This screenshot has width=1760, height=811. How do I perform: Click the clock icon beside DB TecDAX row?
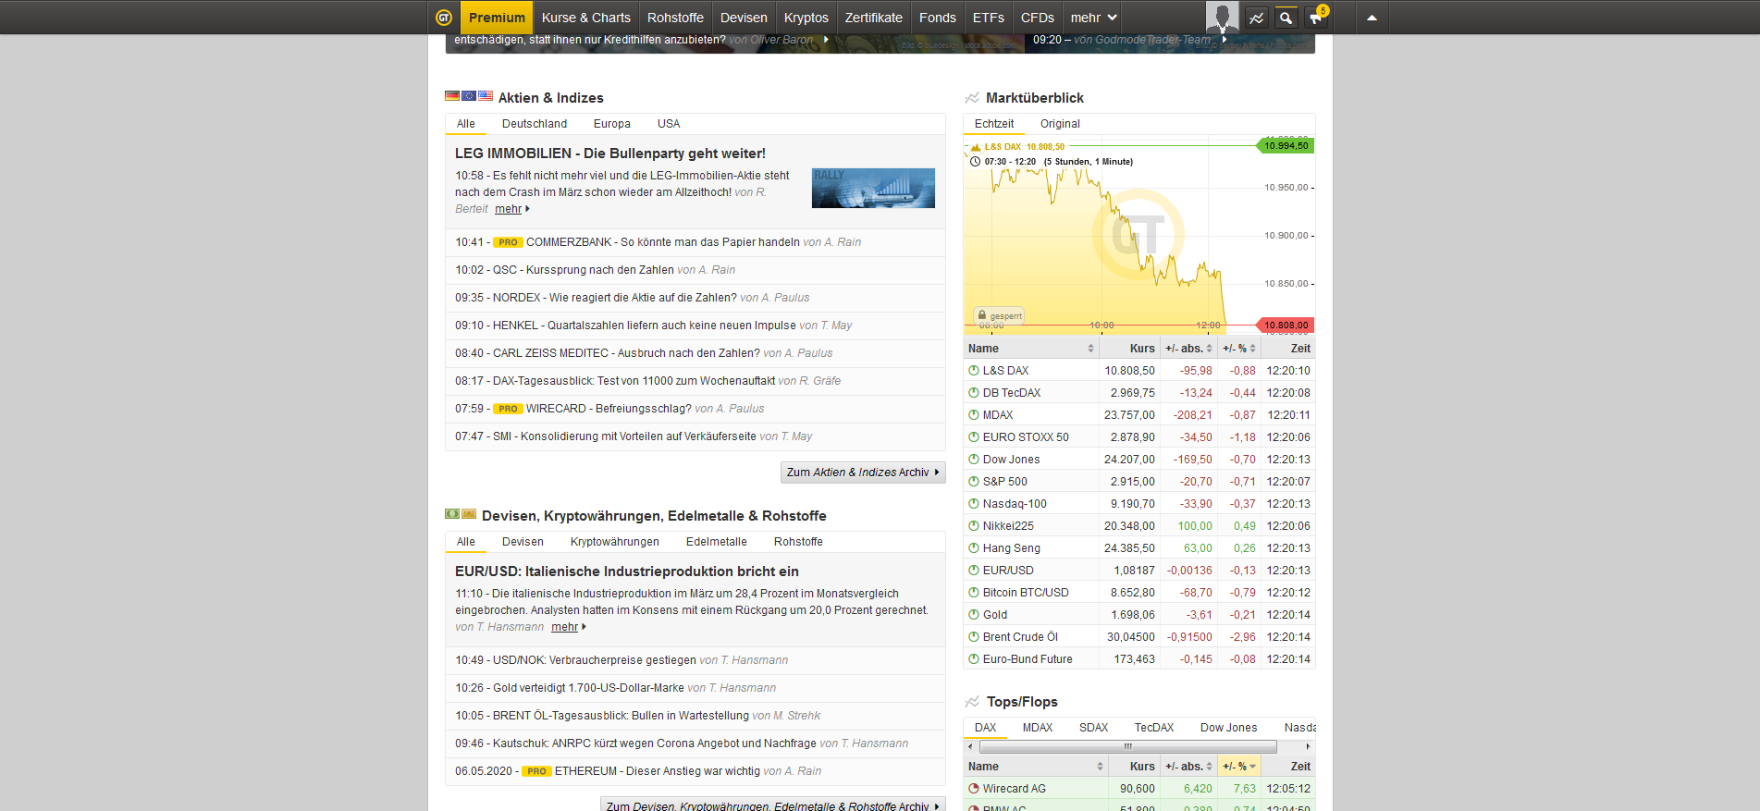(974, 392)
